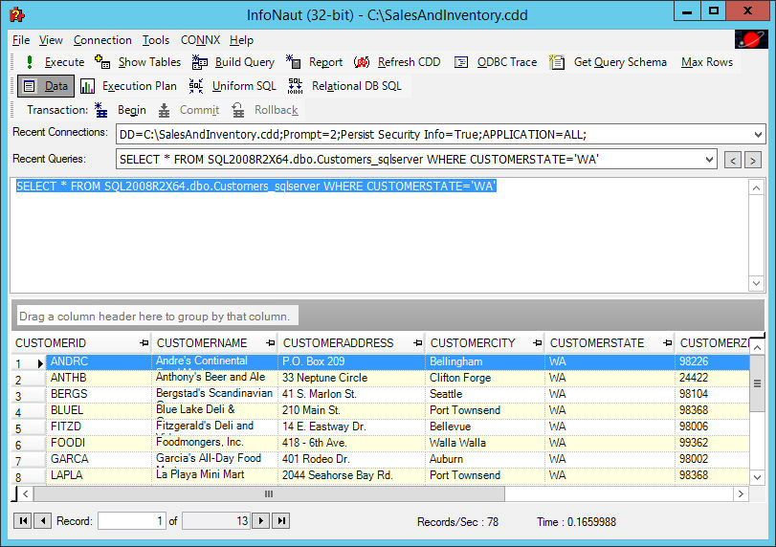Click Get Query Schema icon

coord(557,62)
